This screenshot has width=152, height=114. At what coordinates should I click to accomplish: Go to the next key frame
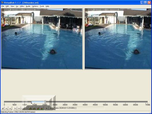[x=34, y=109]
